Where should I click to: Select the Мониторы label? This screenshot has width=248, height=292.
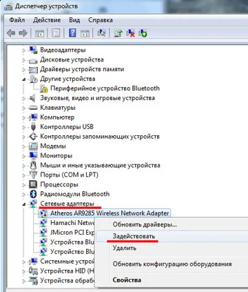(56, 156)
